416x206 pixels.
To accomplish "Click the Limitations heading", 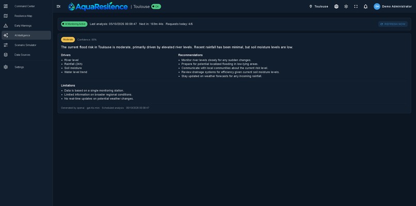I will point(68,85).
